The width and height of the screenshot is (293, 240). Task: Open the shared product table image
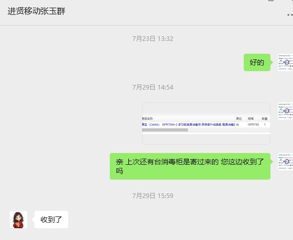[x=206, y=123]
